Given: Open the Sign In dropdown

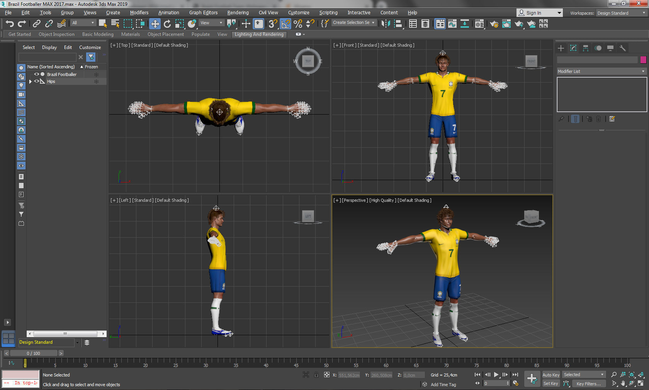Looking at the screenshot, I should (x=539, y=13).
